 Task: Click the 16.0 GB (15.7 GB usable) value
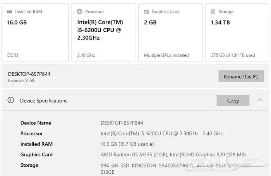coord(127,144)
